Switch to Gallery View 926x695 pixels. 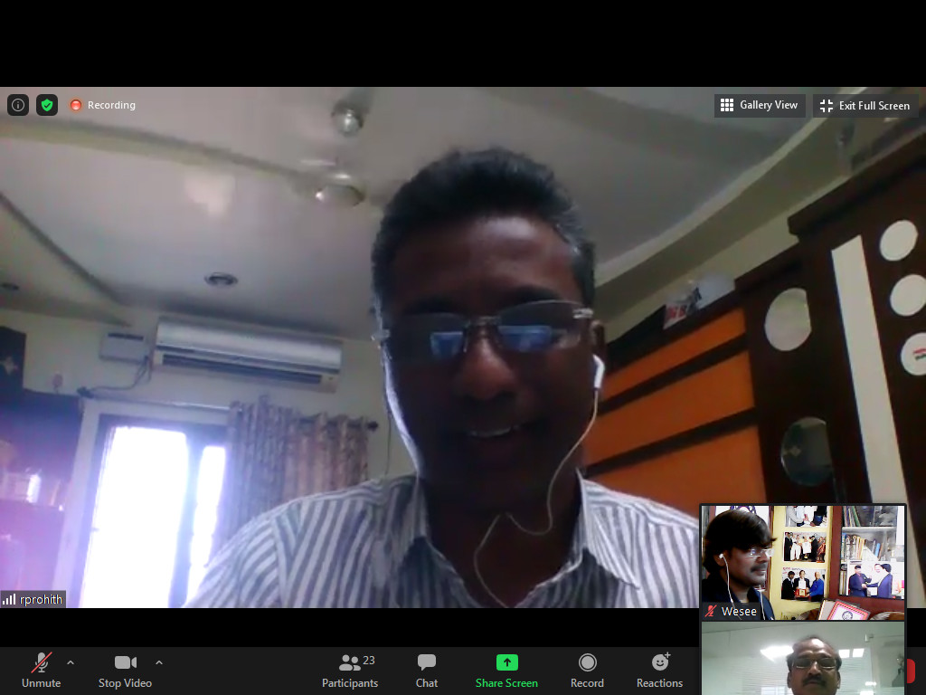tap(760, 105)
